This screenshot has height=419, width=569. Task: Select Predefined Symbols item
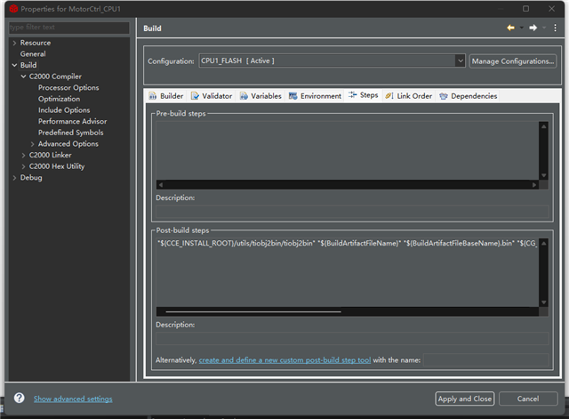[x=71, y=133]
